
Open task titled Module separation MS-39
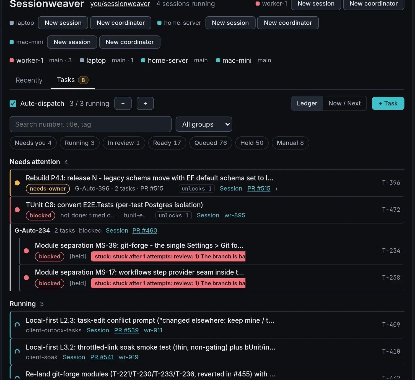[x=139, y=245]
